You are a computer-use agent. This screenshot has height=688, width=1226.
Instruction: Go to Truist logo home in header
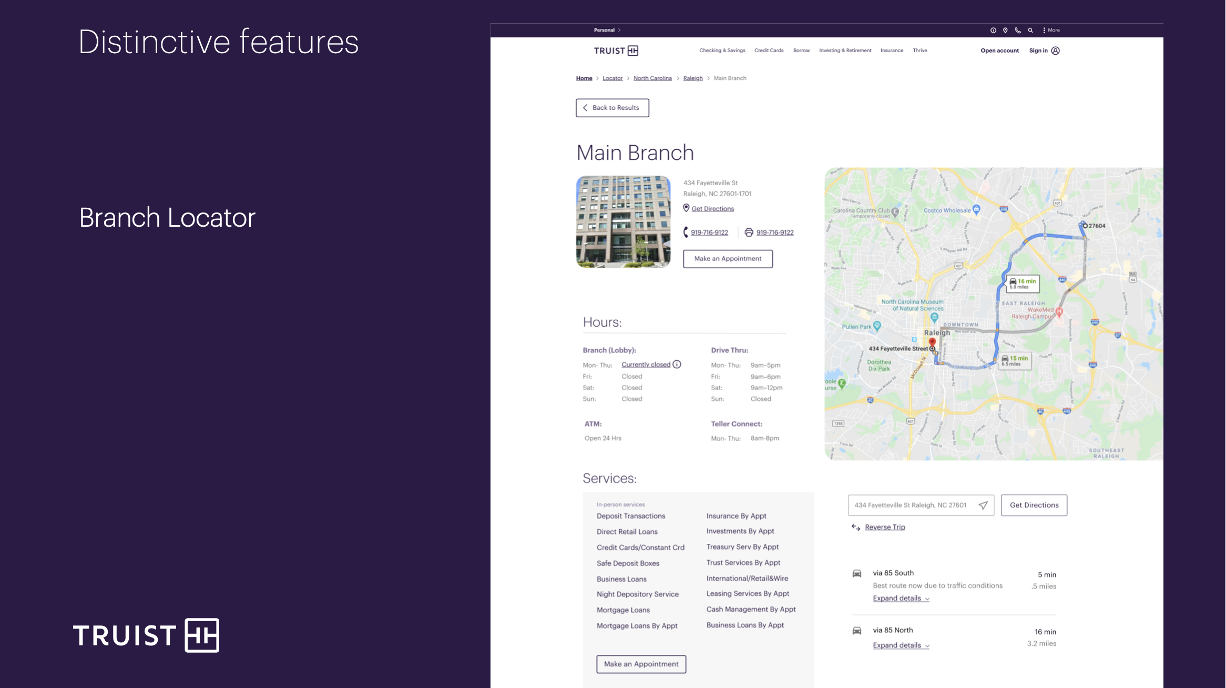coord(616,51)
